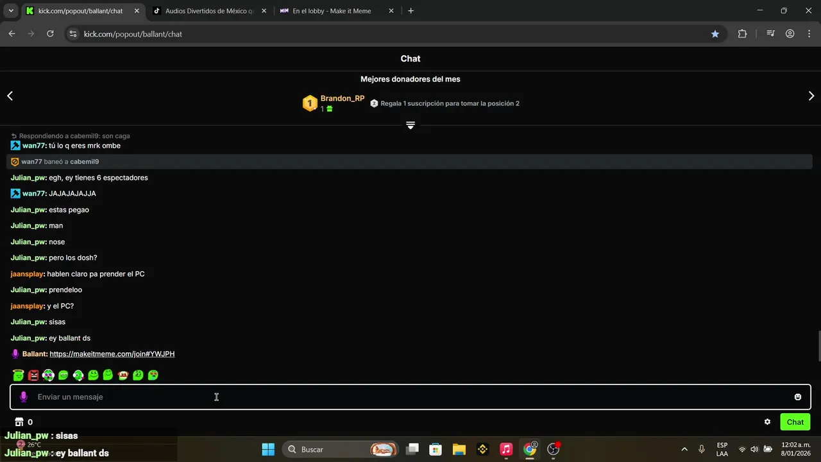The width and height of the screenshot is (821, 462).
Task: Click the halo angel emote
Action: pos(18,375)
